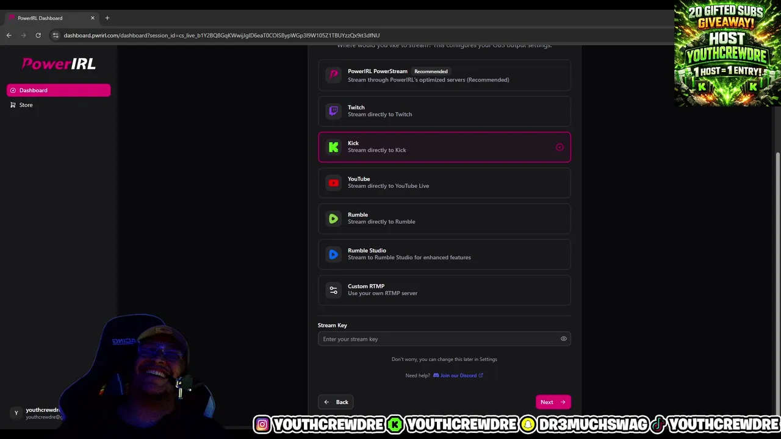The image size is (781, 439).
Task: Select the Kick streaming option
Action: point(444,147)
